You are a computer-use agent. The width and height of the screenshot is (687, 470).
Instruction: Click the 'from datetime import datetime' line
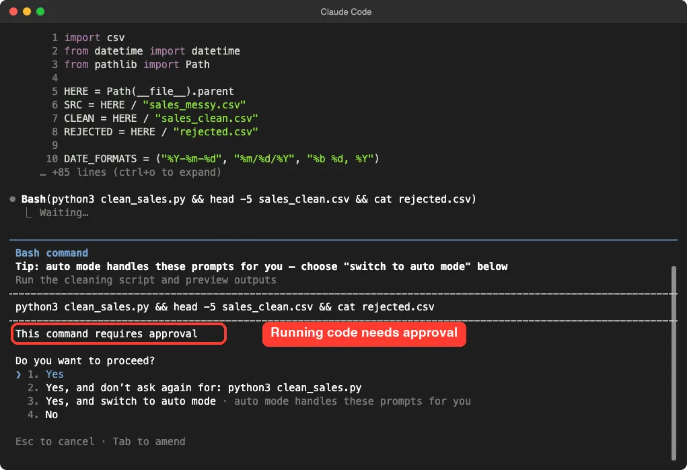click(152, 51)
